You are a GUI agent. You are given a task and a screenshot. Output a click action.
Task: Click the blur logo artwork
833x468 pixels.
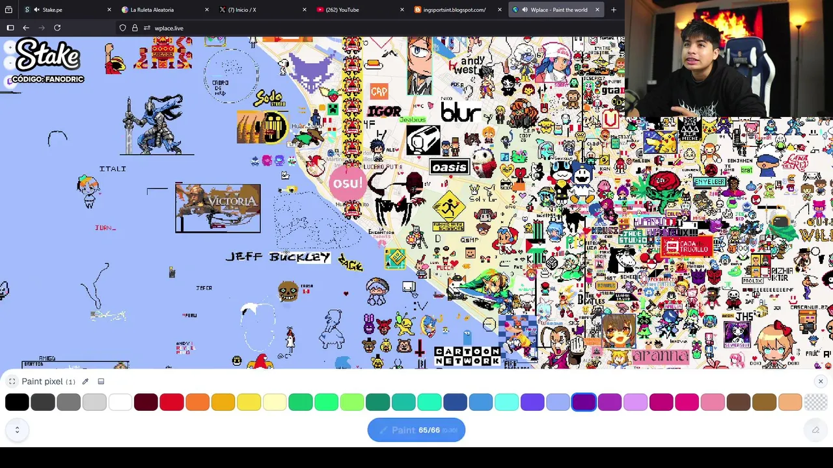(x=461, y=111)
